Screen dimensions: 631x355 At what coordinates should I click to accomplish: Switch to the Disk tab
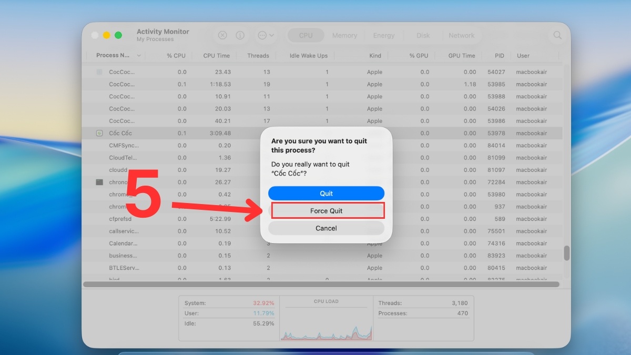tap(423, 35)
